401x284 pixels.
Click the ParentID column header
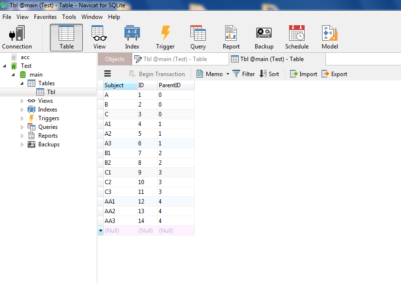tap(170, 85)
